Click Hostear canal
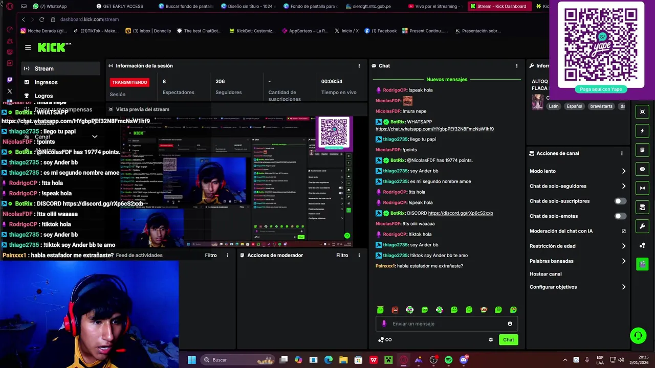 pyautogui.click(x=545, y=274)
